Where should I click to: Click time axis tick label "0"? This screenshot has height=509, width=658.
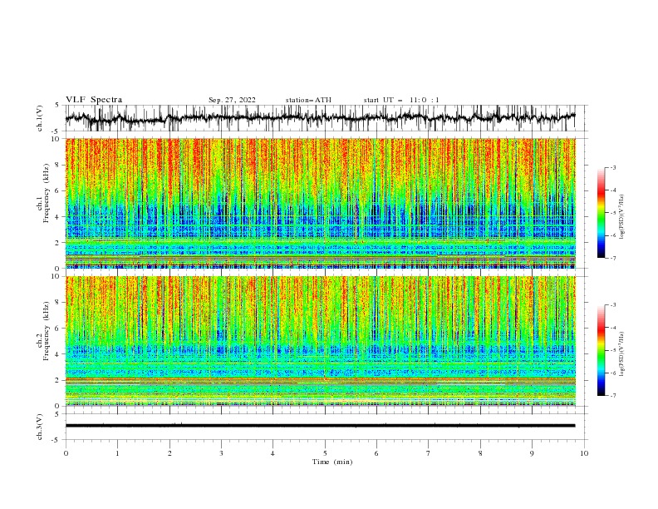[66, 453]
